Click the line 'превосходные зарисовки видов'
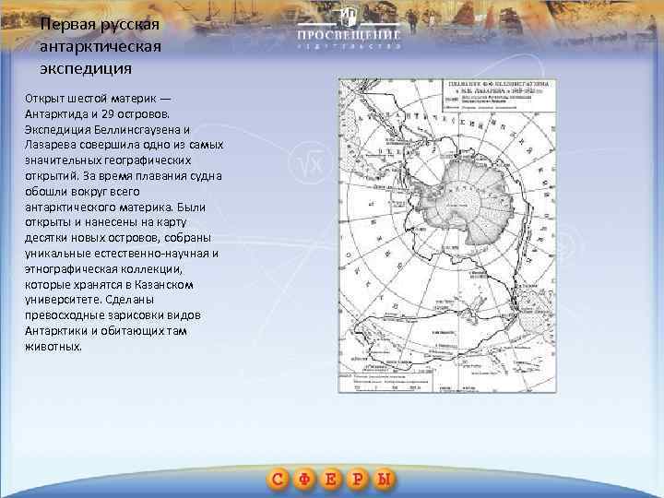 (x=113, y=315)
